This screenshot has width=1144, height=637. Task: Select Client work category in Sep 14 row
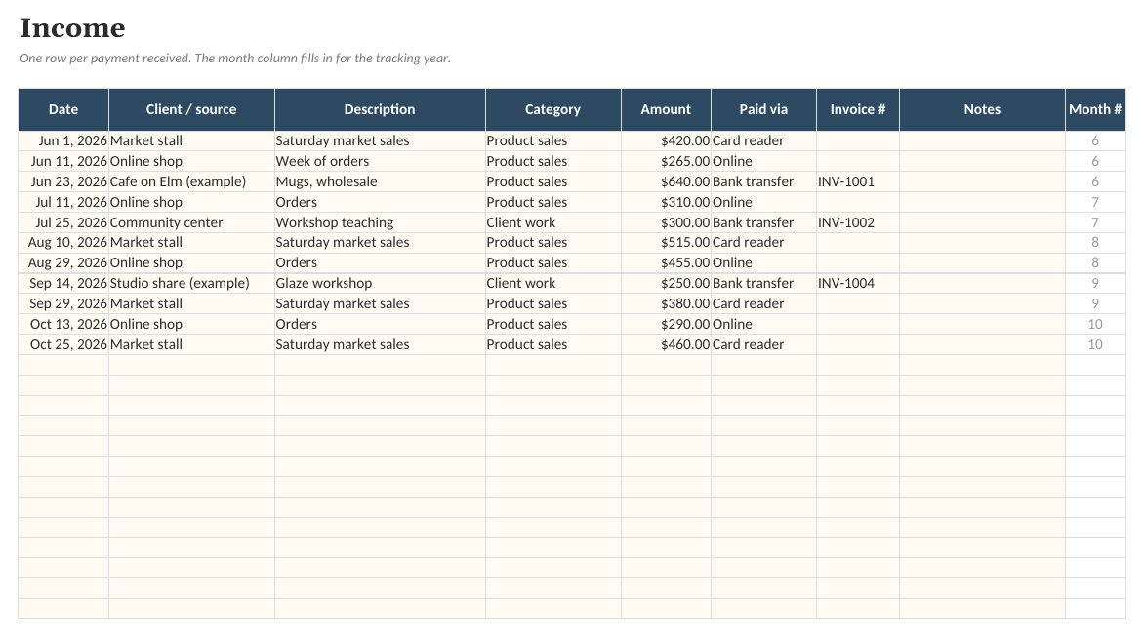553,283
